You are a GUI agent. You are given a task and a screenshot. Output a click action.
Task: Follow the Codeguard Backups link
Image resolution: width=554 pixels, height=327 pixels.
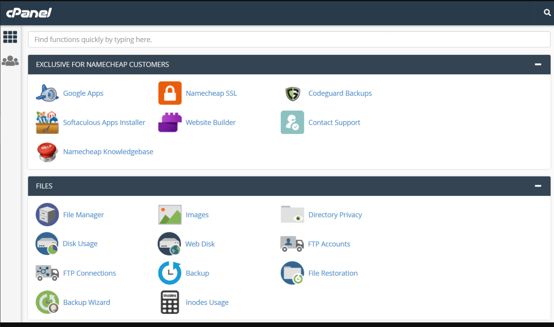click(x=340, y=93)
